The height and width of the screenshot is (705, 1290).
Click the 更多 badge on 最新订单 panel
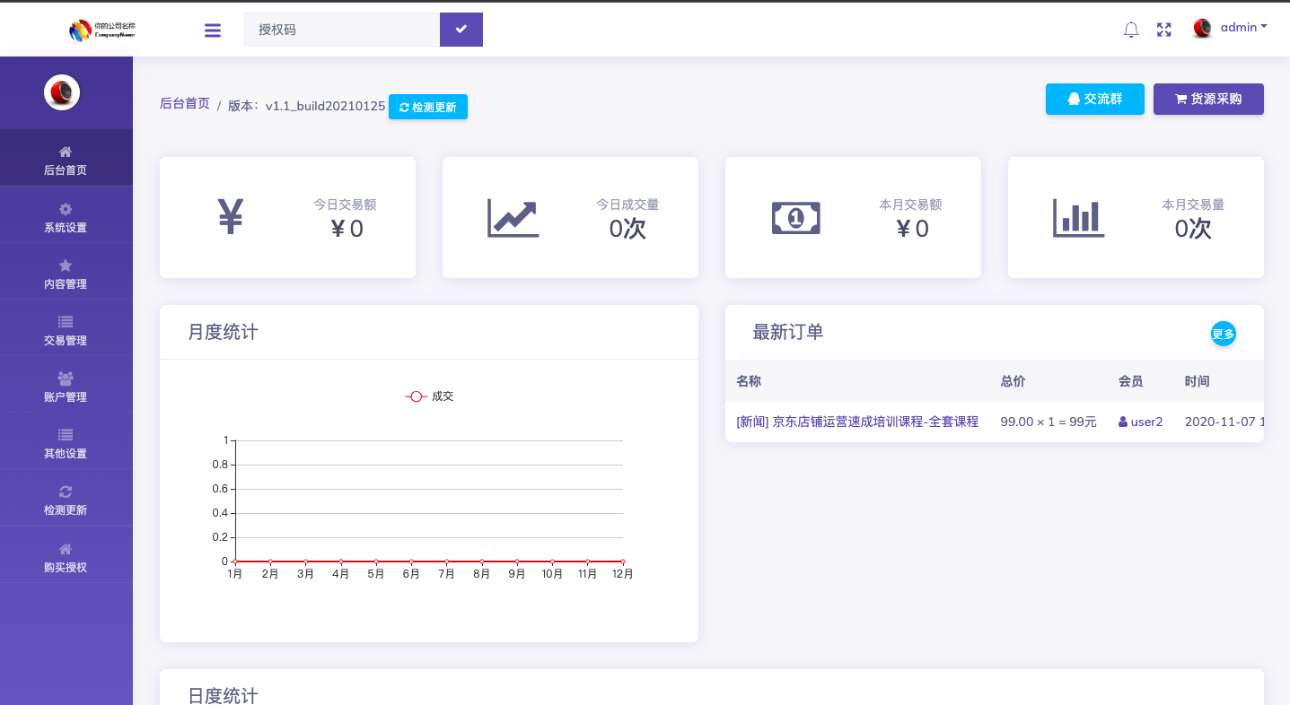[x=1223, y=333]
